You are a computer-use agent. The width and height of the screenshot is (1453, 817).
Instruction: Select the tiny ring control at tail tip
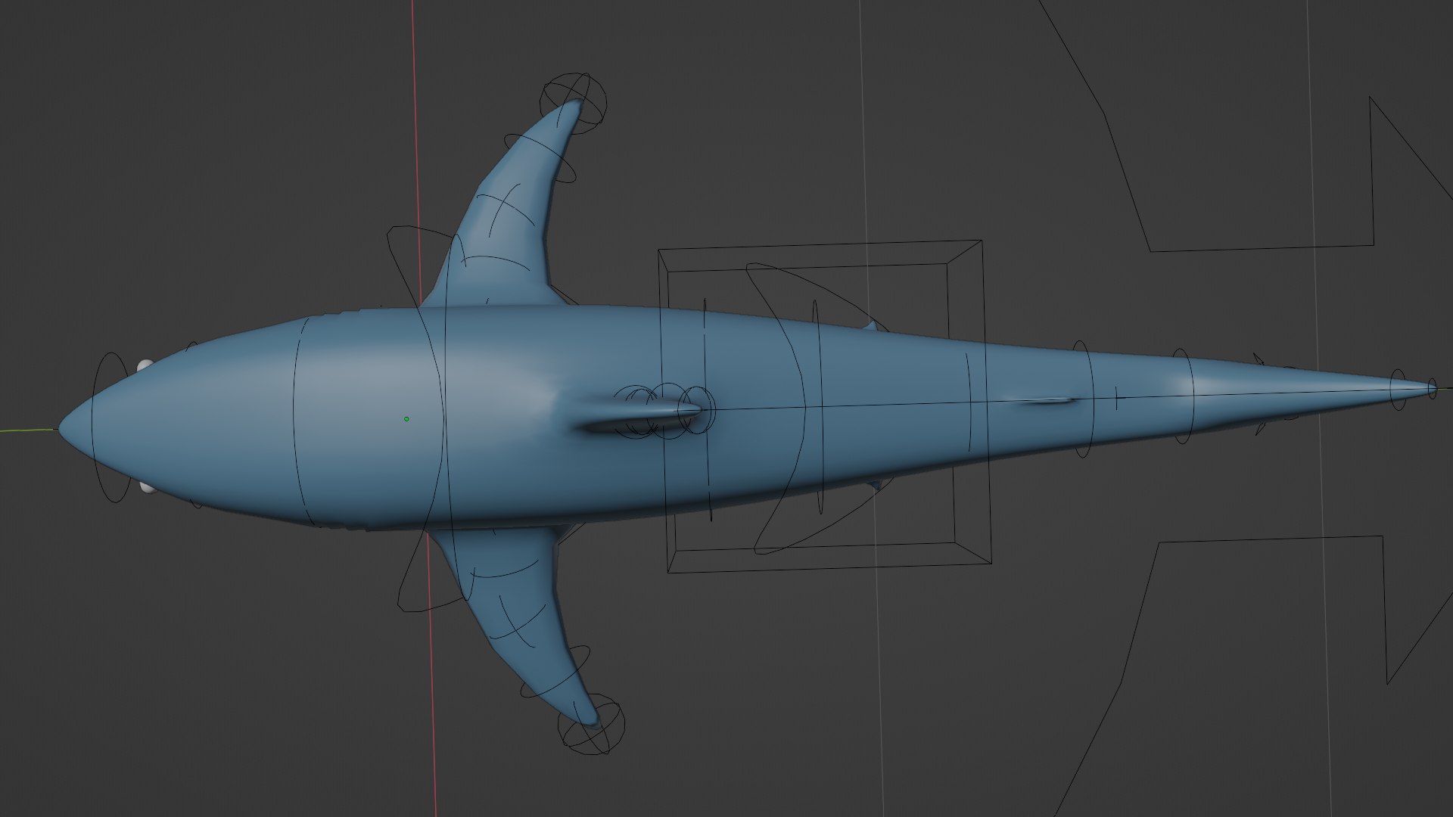pos(1432,389)
